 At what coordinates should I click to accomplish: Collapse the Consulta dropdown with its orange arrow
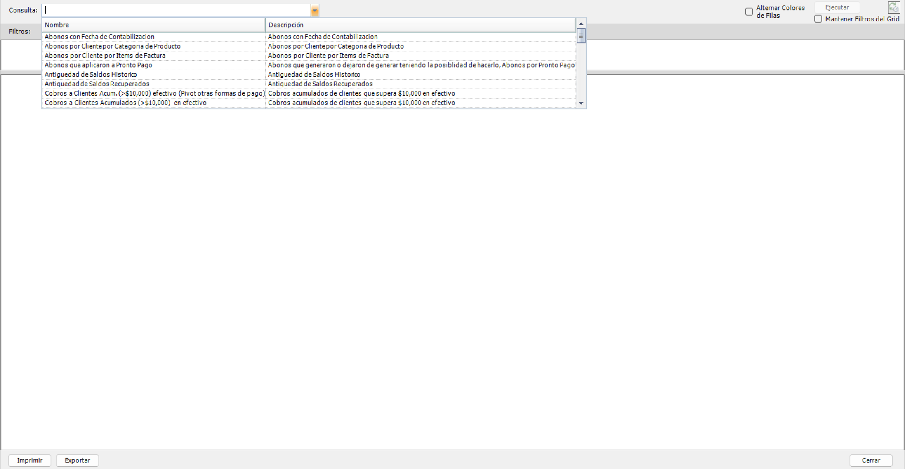(315, 10)
